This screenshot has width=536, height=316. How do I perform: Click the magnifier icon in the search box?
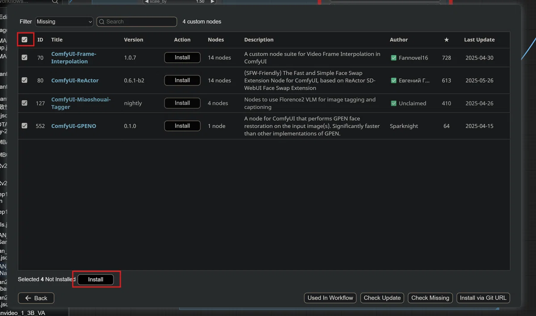pyautogui.click(x=101, y=21)
